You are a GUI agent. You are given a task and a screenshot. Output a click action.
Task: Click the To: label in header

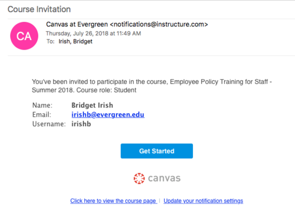pos(50,41)
